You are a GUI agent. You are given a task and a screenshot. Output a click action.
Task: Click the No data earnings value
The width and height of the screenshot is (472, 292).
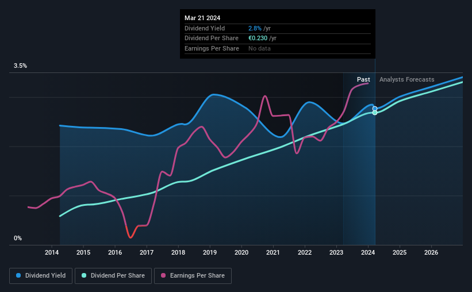tap(259, 48)
